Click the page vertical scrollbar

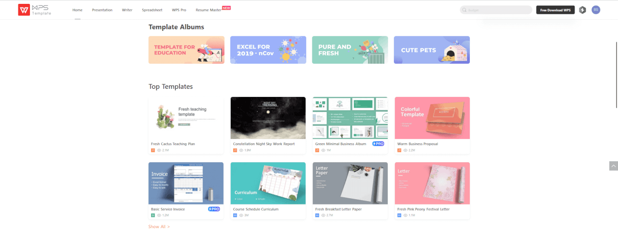click(616, 75)
